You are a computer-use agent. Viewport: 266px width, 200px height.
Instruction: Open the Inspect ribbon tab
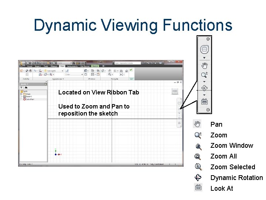38,66
